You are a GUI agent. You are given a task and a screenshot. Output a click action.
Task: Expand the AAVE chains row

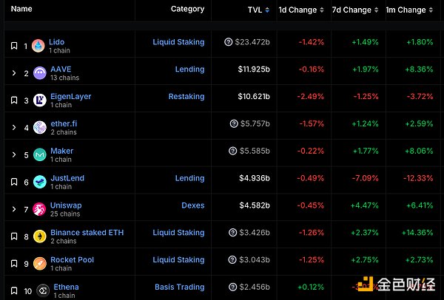click(13, 73)
